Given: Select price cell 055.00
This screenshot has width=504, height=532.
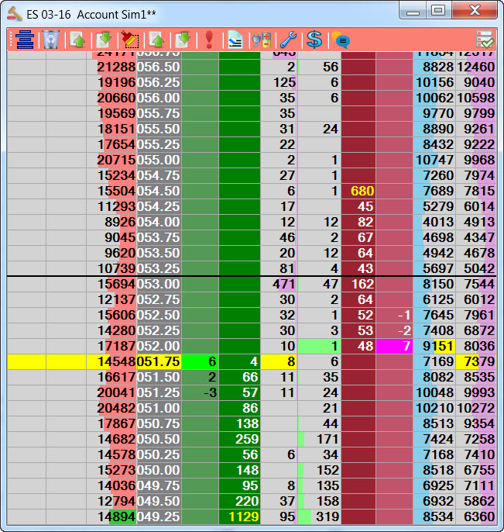Looking at the screenshot, I should point(159,160).
